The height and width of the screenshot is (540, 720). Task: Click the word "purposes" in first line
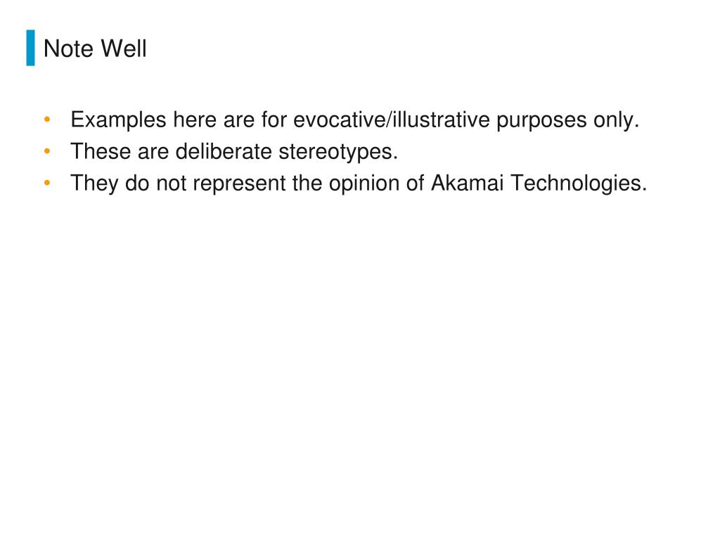point(541,121)
